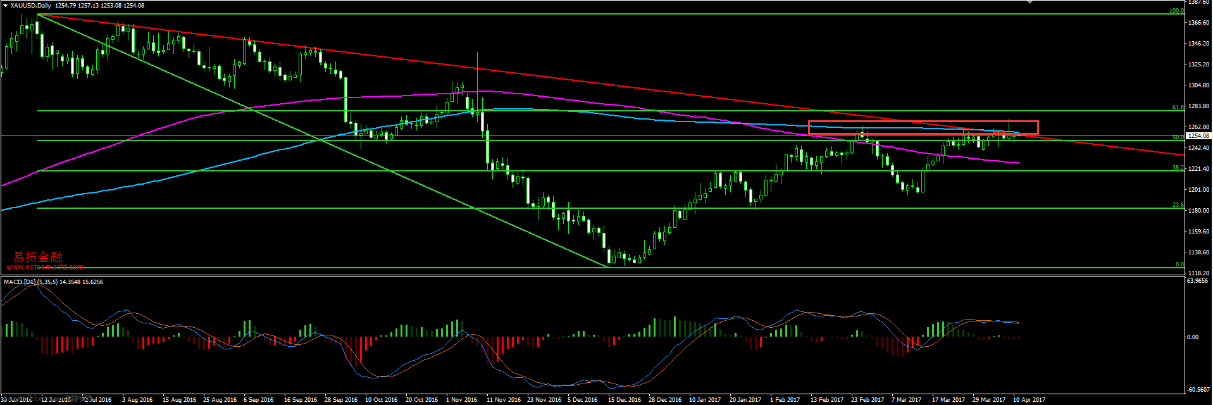
Task: Open the www.esteemedfd.com watermark link
Action: [45, 267]
